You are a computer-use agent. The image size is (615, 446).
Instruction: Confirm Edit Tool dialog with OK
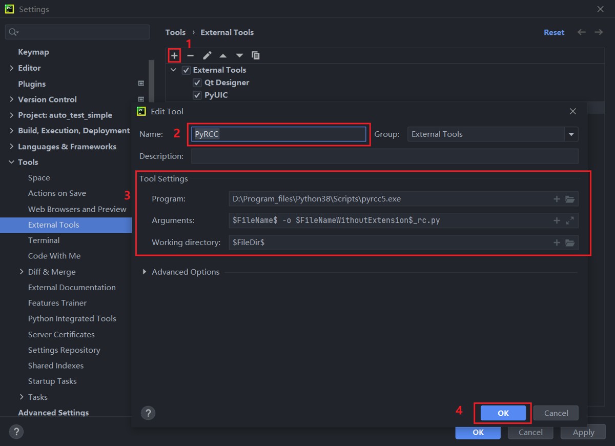[503, 413]
